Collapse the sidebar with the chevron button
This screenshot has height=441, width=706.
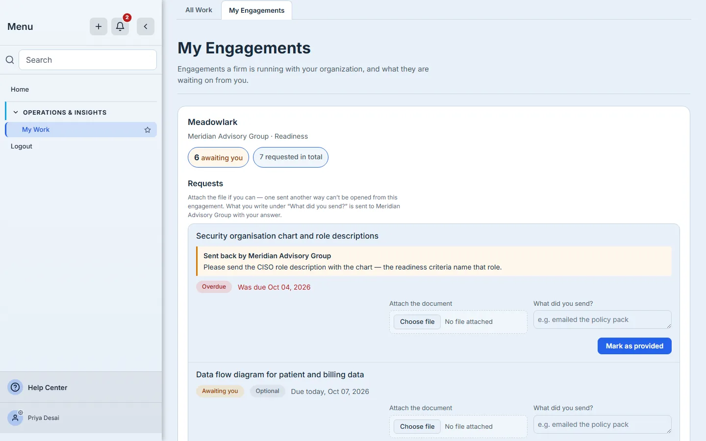pyautogui.click(x=146, y=26)
